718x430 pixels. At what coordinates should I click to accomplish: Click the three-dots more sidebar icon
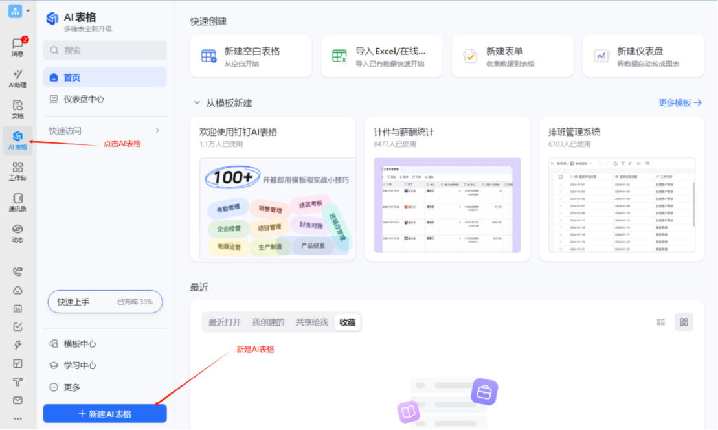18,418
